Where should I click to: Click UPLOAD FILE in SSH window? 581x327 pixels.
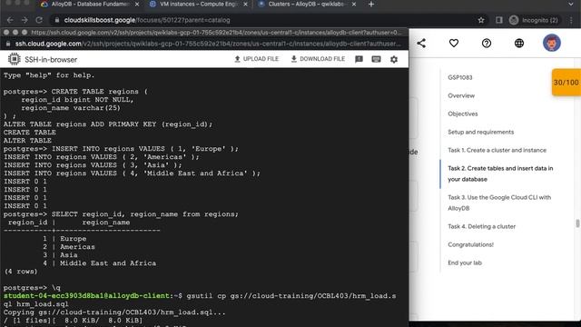pyautogui.click(x=256, y=59)
